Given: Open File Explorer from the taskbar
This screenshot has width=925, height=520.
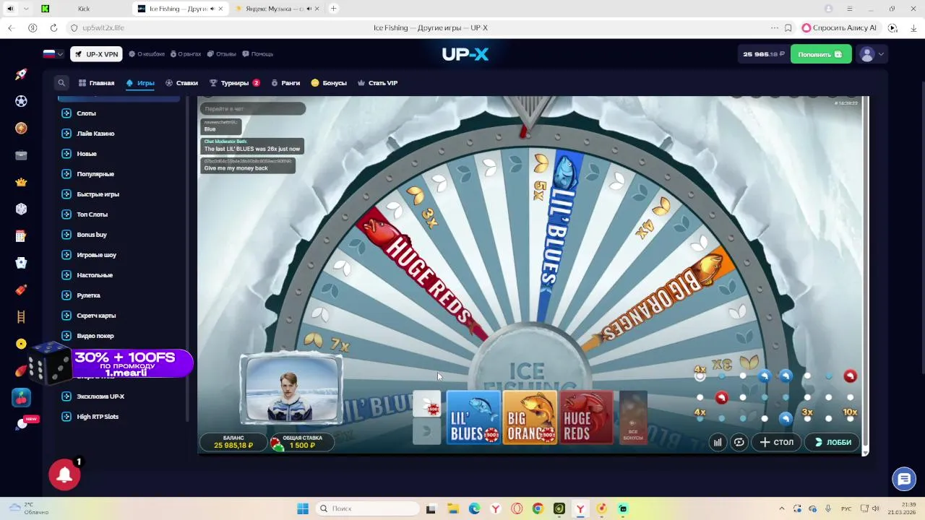Looking at the screenshot, I should pyautogui.click(x=453, y=508).
